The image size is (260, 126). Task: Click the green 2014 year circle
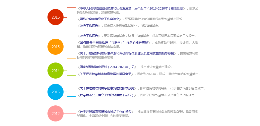pyautogui.click(x=56, y=71)
